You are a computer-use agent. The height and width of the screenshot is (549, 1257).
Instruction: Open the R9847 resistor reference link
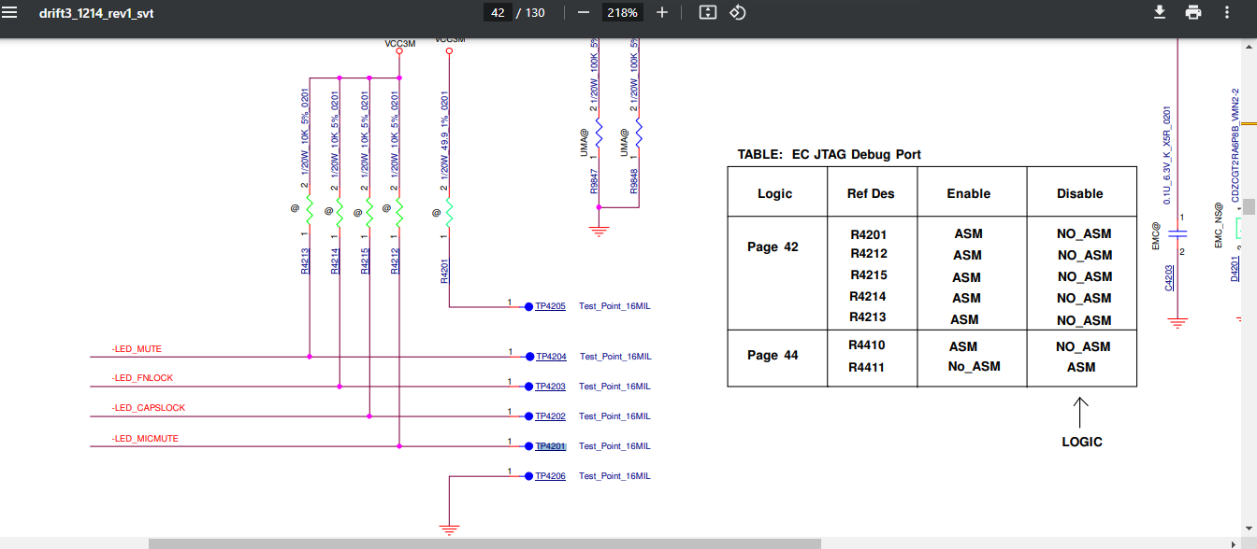coord(595,181)
